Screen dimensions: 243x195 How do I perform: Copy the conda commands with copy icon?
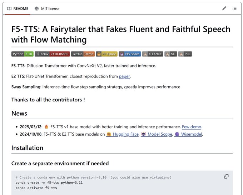point(226,176)
